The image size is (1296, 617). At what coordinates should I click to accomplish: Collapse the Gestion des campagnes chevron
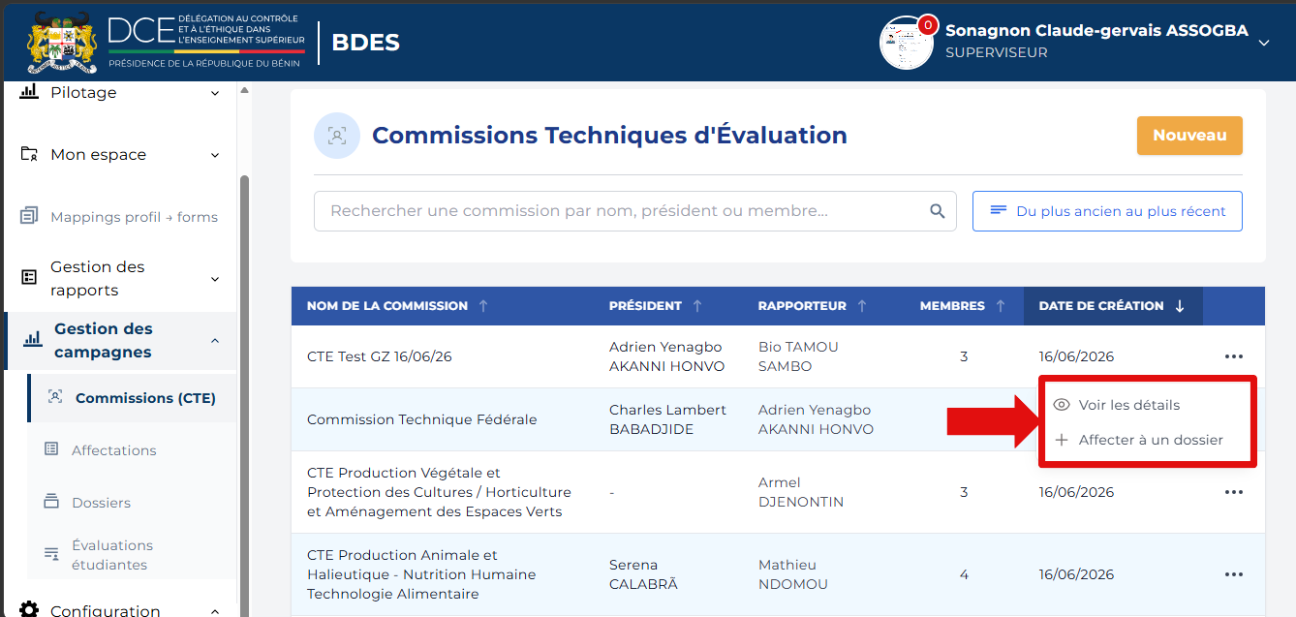click(215, 340)
